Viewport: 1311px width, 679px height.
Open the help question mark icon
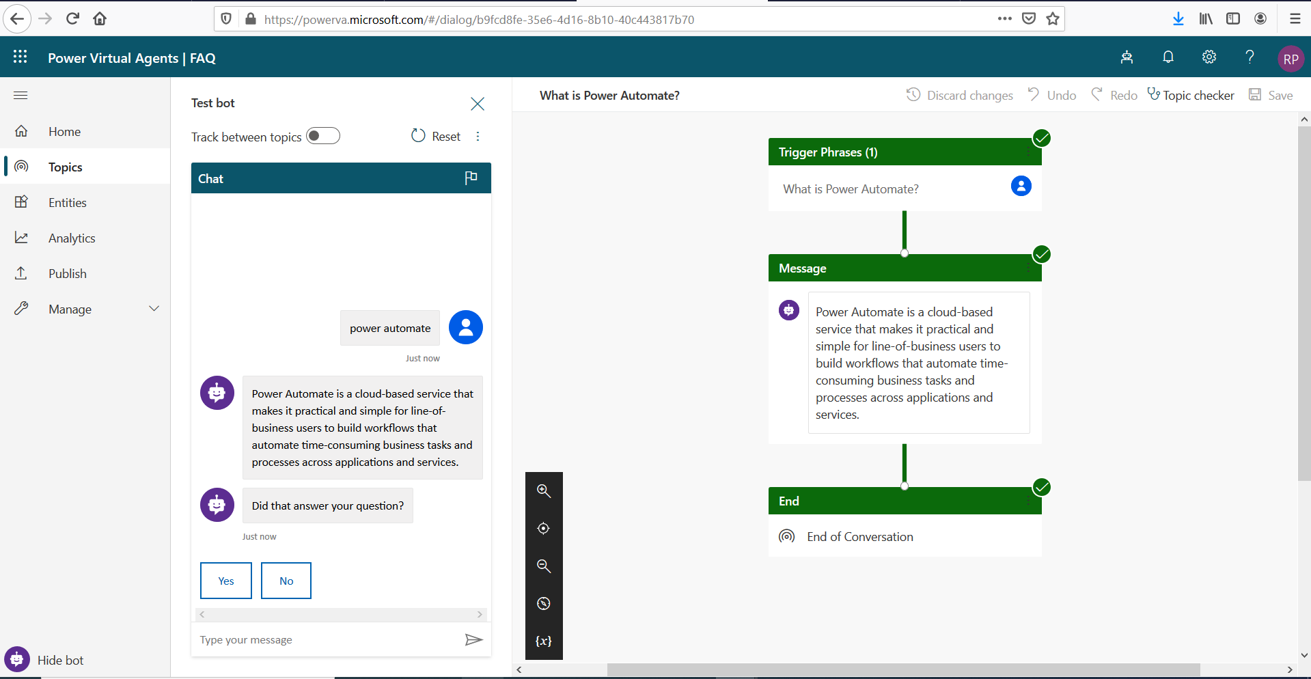pos(1250,57)
